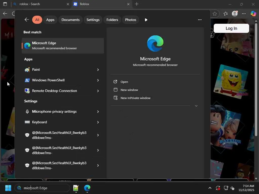Switch to the Roblox browser tab
Viewport: 259px width, 194px height.
coord(102,4)
